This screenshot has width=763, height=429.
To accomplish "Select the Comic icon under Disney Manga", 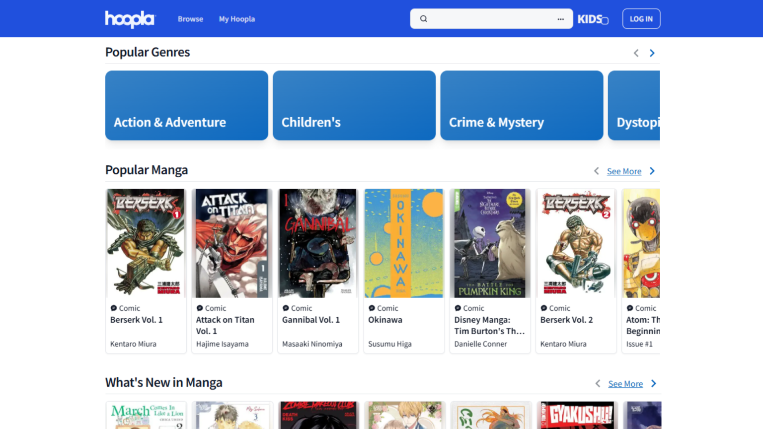I will click(458, 308).
